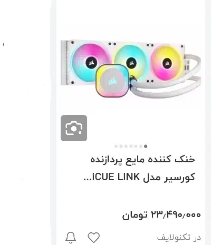Select the third image carousel dot
211x245 pixels.
[126, 146]
